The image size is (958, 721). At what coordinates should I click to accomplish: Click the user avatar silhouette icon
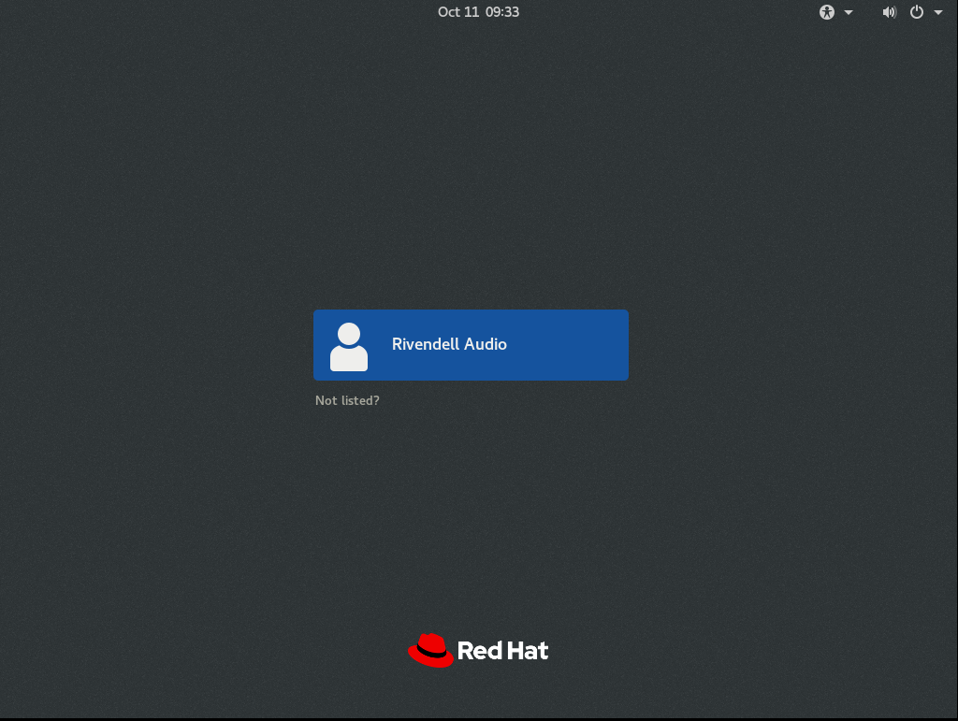[x=349, y=346]
